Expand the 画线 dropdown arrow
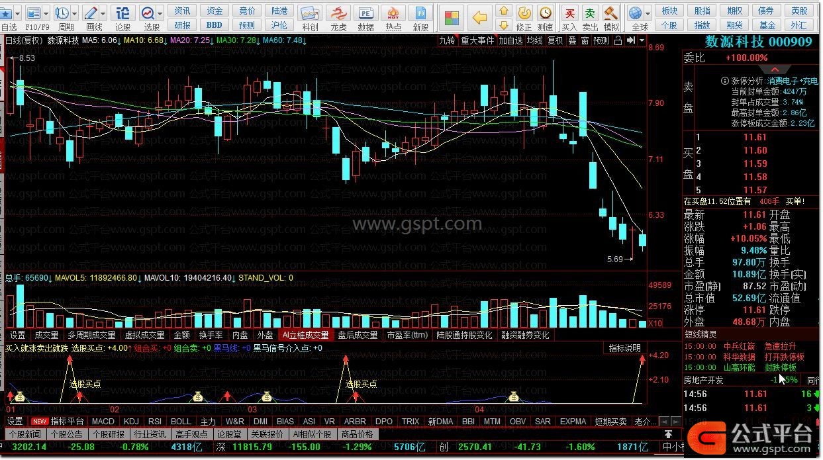 (103, 13)
